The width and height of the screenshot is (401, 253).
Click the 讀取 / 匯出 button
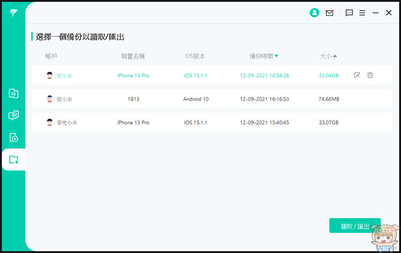point(355,226)
